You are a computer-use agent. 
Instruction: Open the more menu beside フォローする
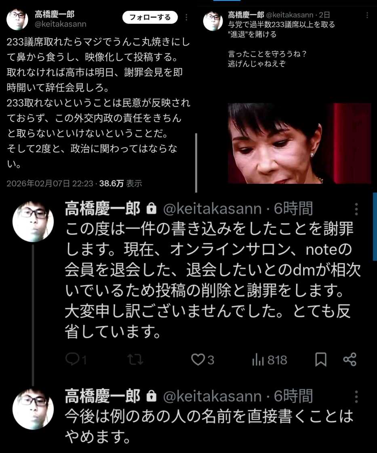[186, 17]
